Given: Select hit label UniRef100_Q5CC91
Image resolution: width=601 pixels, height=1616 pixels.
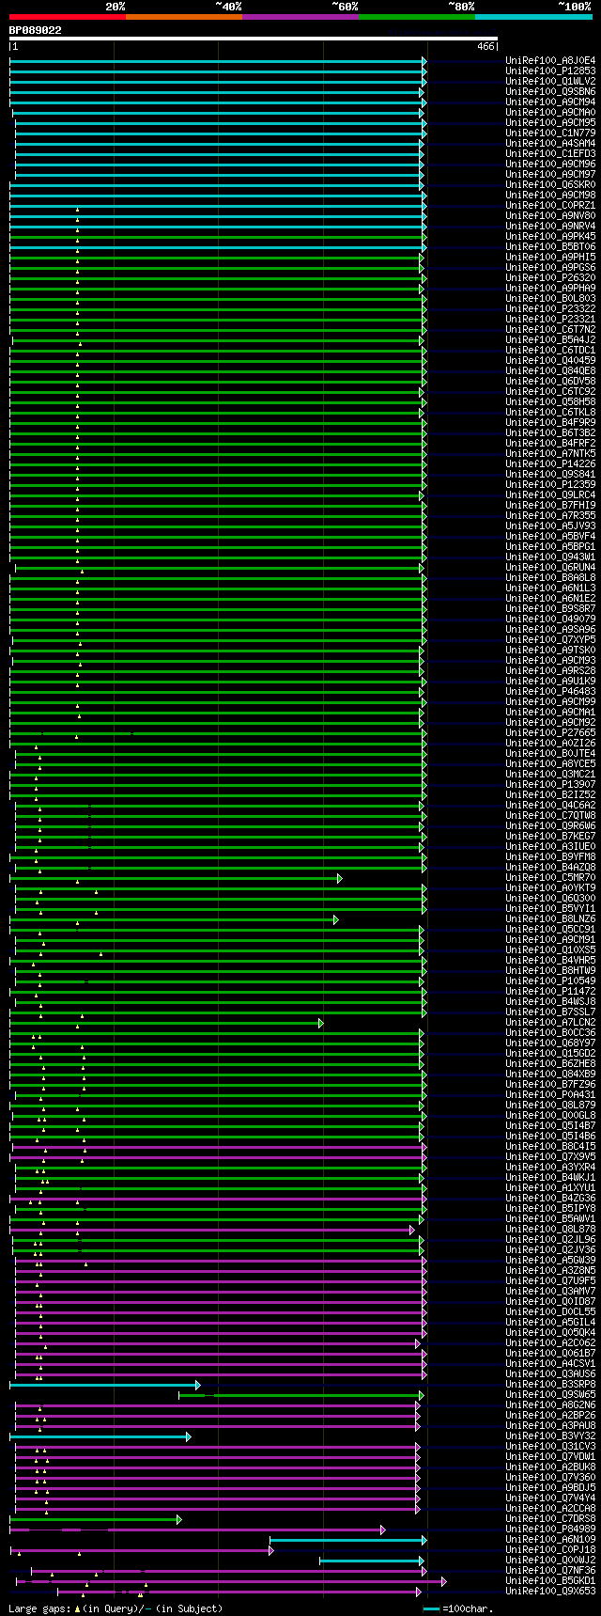Looking at the screenshot, I should [x=550, y=929].
